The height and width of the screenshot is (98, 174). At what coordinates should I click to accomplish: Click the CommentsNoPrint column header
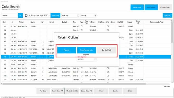click(156, 22)
